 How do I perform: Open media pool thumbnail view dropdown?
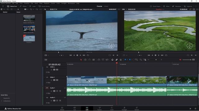(x=28, y=9)
